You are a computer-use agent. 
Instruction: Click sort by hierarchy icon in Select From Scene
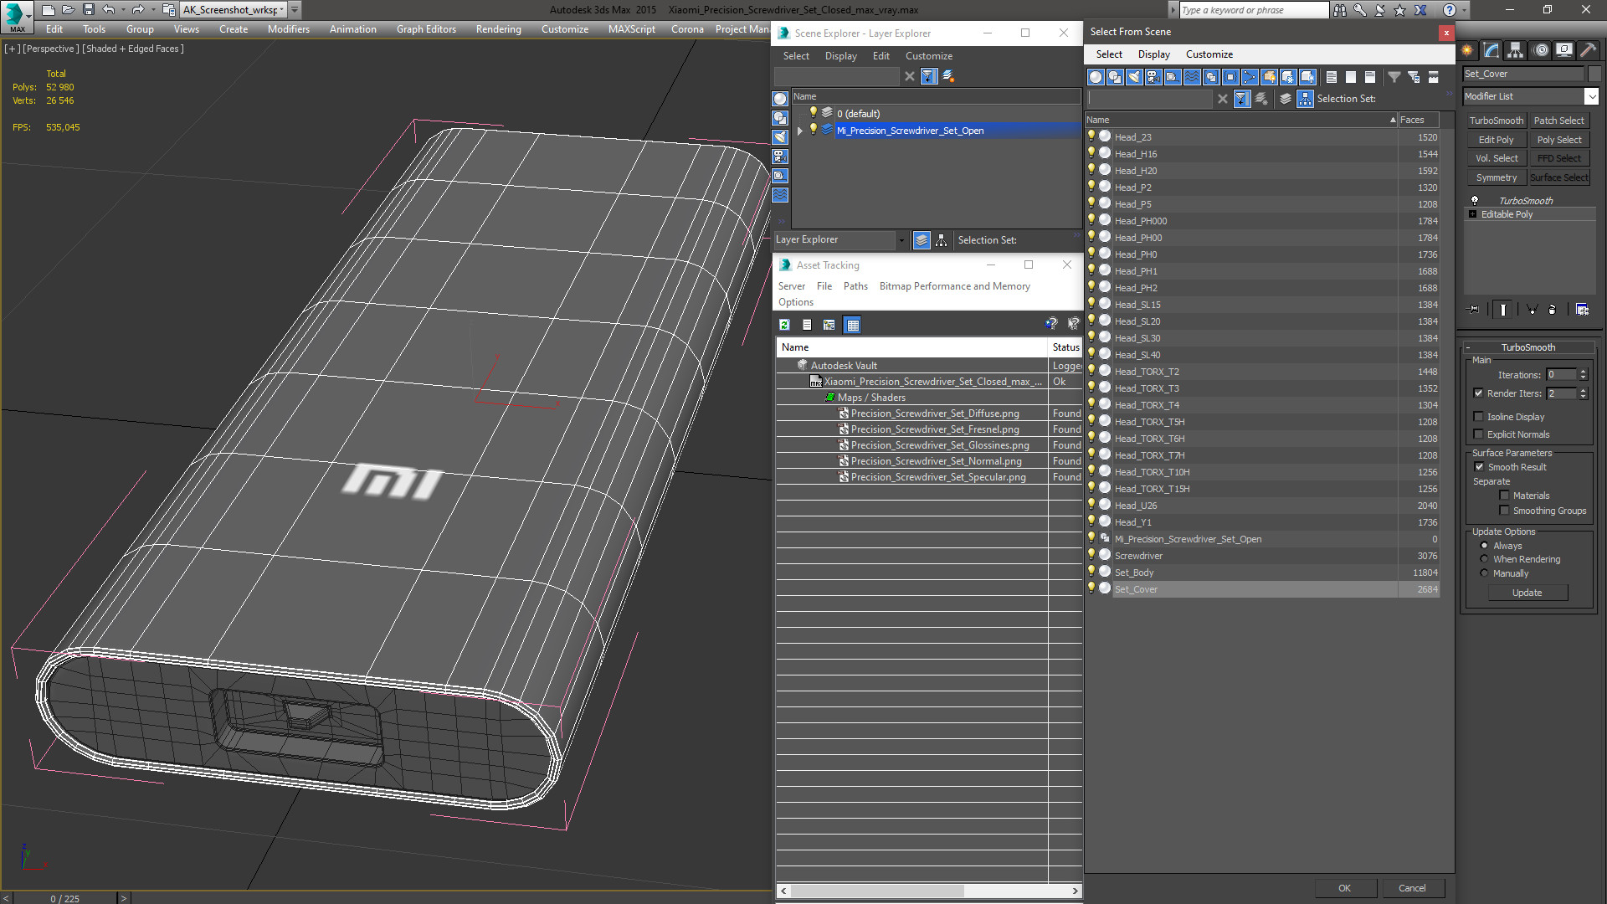pos(1306,99)
